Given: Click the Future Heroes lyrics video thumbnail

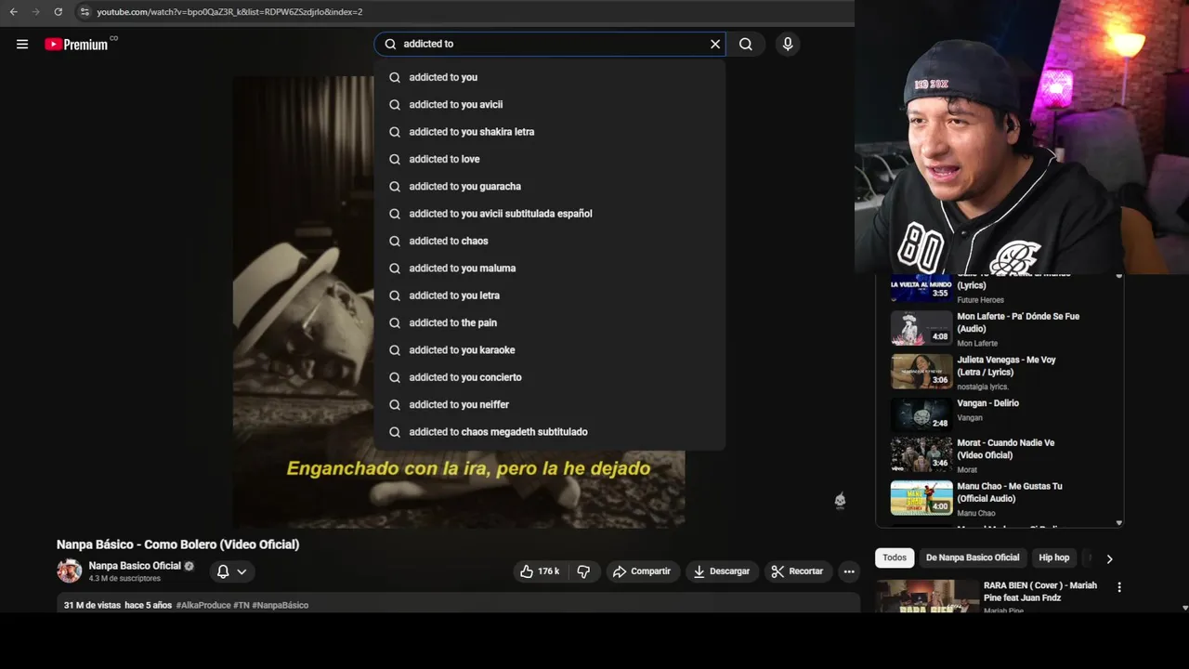Looking at the screenshot, I should 921,289.
